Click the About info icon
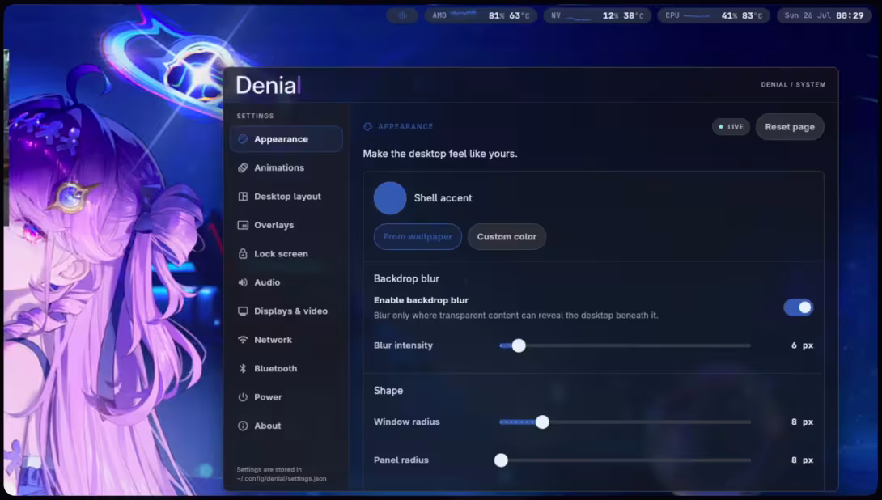Screen dimensions: 882x500 pos(243,426)
